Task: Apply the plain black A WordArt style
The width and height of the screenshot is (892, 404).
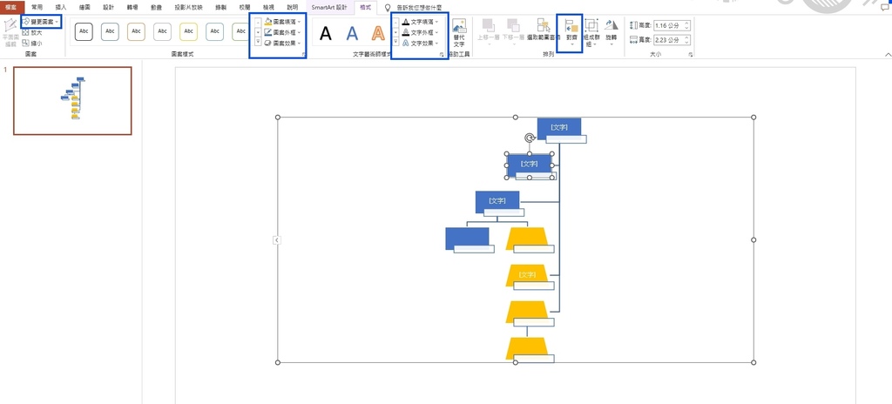Action: coord(326,34)
